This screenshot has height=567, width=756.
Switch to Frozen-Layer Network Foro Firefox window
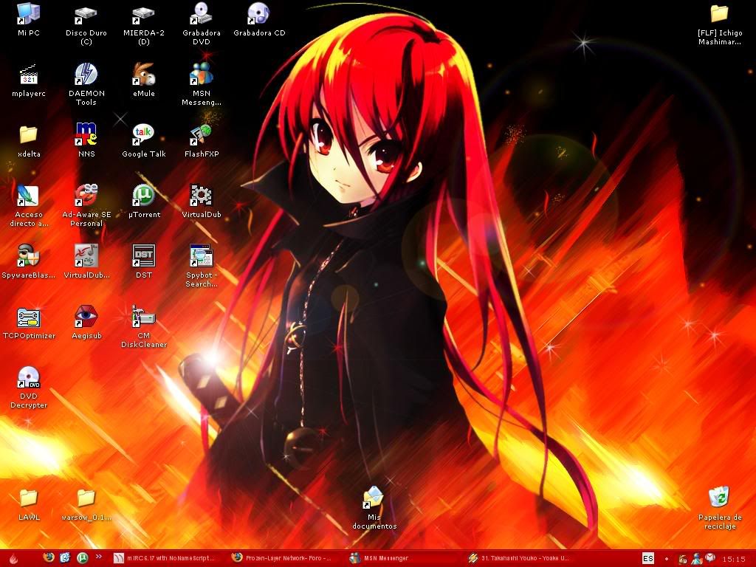point(283,558)
